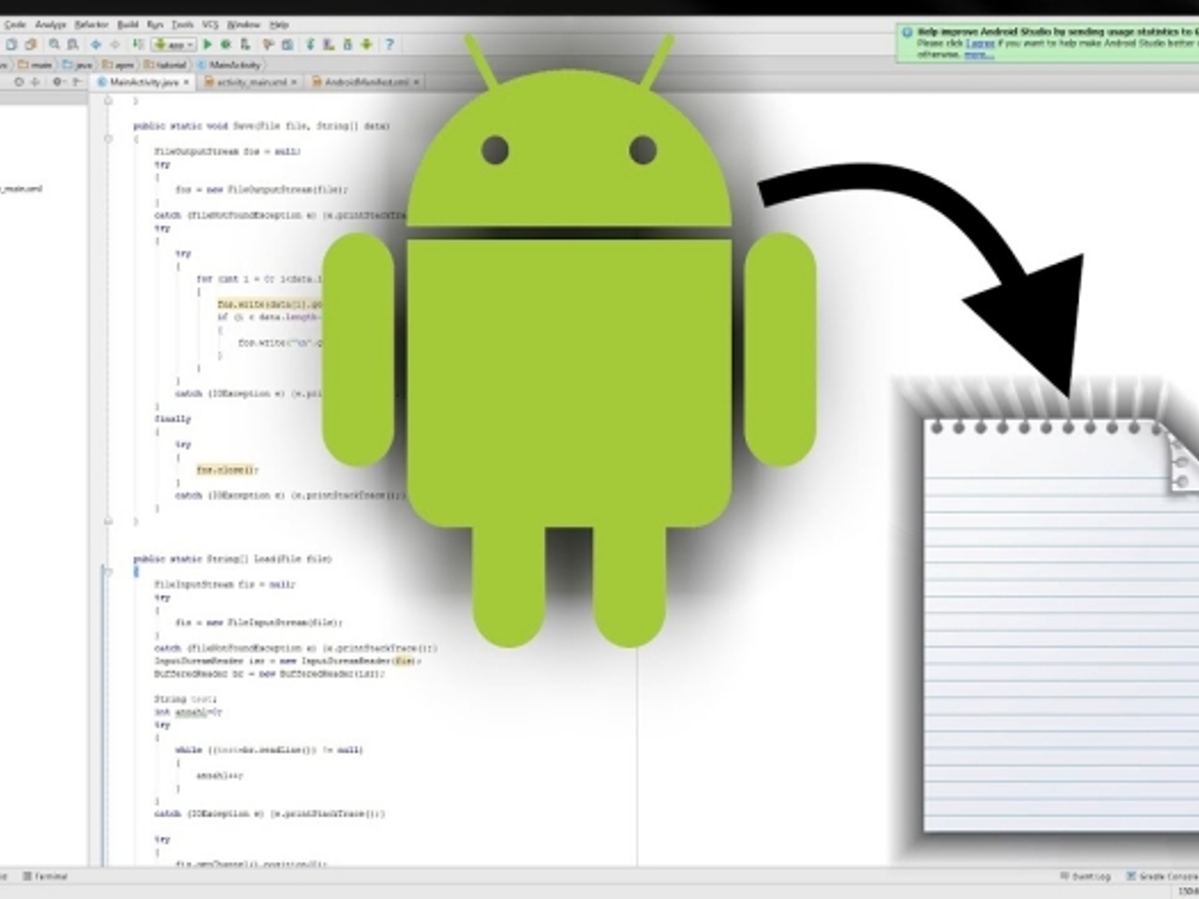Switch to AndroidManifest.xml editor tab

[x=365, y=82]
